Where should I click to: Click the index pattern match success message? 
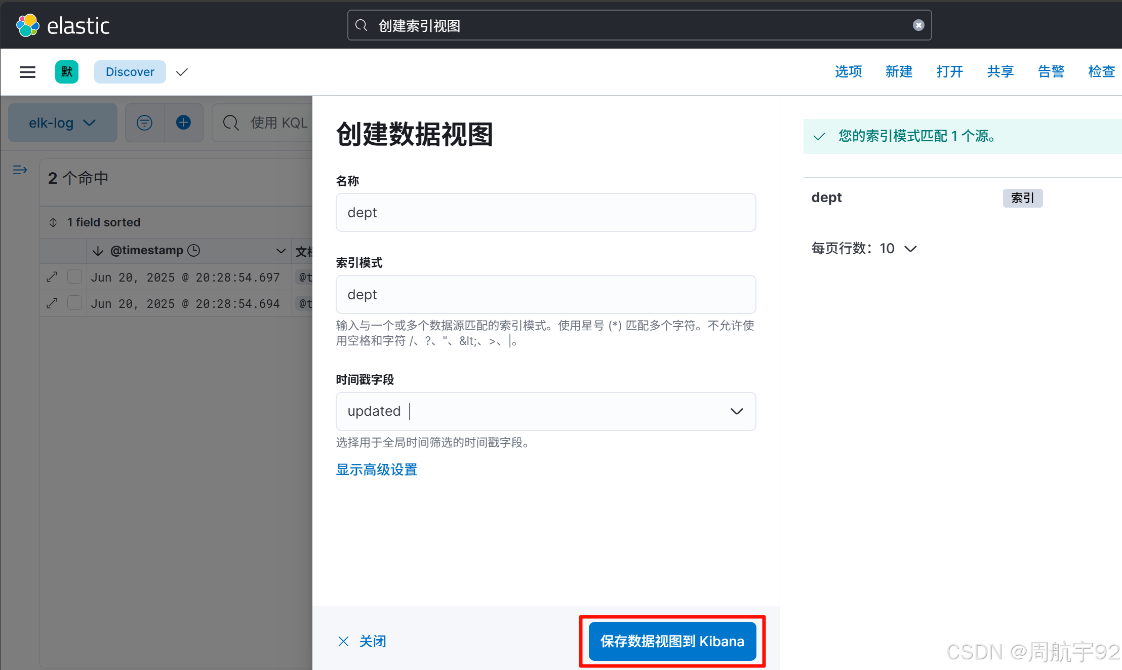pyautogui.click(x=962, y=136)
